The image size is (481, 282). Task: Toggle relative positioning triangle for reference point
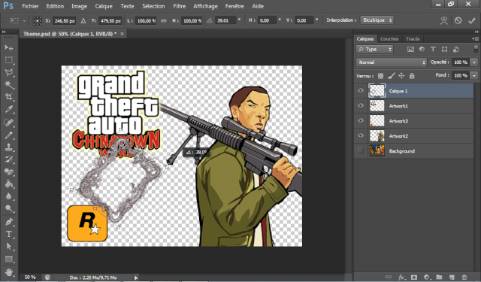[83, 20]
